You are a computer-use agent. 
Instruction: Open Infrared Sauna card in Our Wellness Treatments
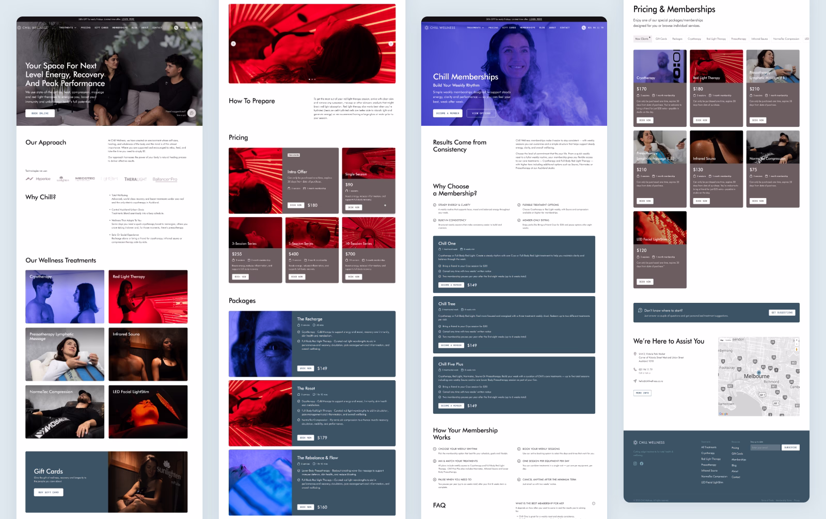coord(148,354)
